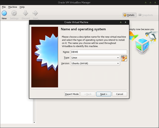Click the Next button in wizard
Viewport: 159px width, 128px height.
click(104, 94)
